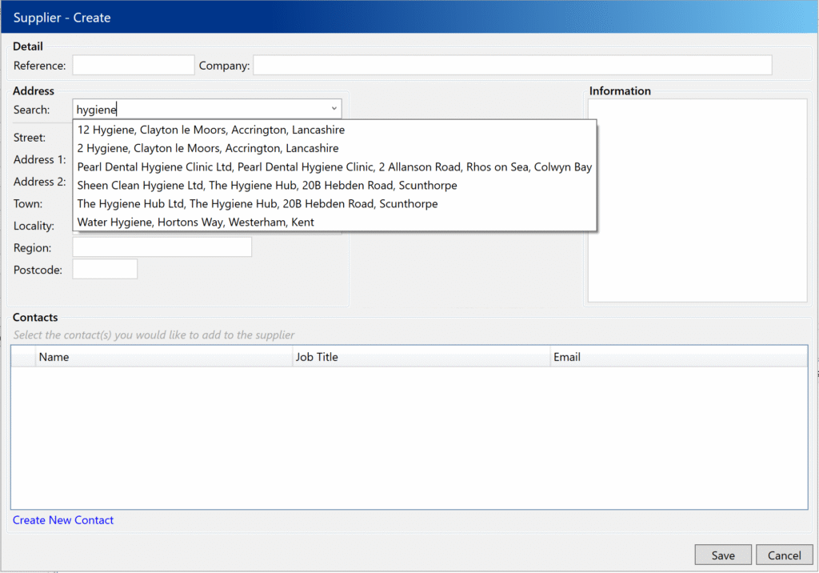Image resolution: width=819 pixels, height=573 pixels.
Task: Click the Email column header
Action: [678, 357]
